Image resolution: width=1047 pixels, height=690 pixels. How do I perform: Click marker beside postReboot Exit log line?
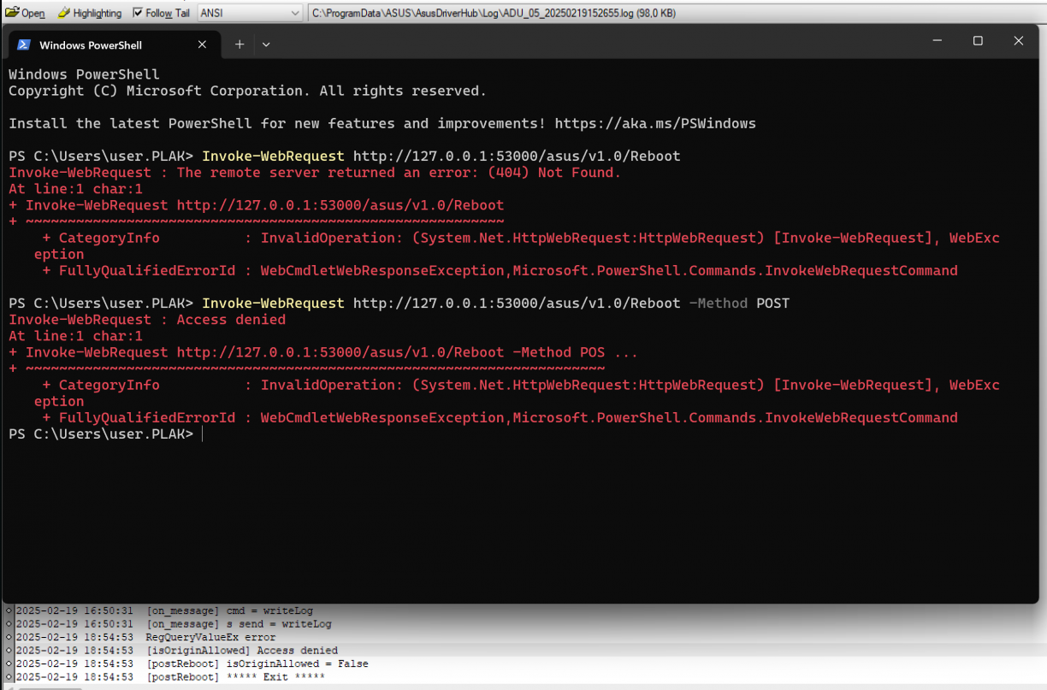[x=9, y=677]
